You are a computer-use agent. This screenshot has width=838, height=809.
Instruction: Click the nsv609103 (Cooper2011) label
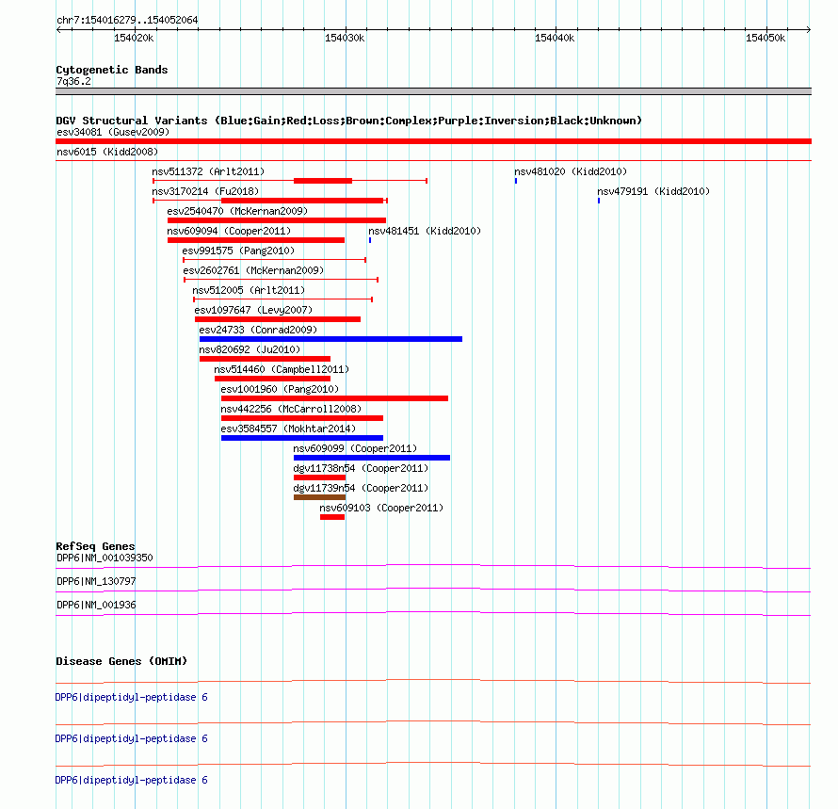[381, 508]
